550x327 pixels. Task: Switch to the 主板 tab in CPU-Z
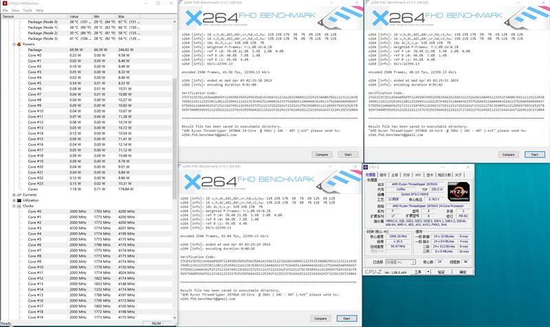click(395, 174)
